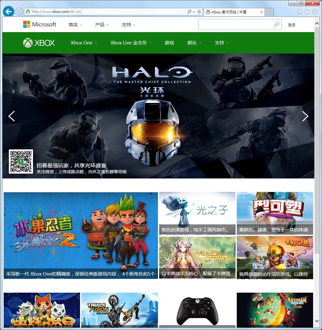This screenshot has width=322, height=330.
Task: Expand the 产品 menu
Action: (x=102, y=25)
